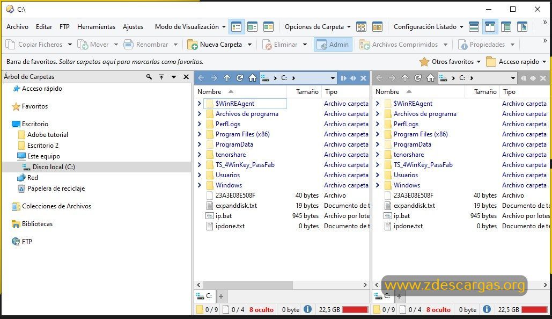552x319 pixels.
Task: Click the last layout icon with cursor
Action: coord(522,27)
